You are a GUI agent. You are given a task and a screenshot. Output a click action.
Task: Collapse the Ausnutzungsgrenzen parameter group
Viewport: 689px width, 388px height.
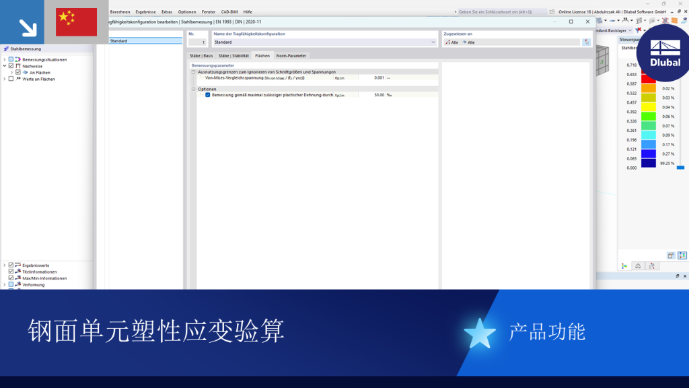tap(193, 71)
